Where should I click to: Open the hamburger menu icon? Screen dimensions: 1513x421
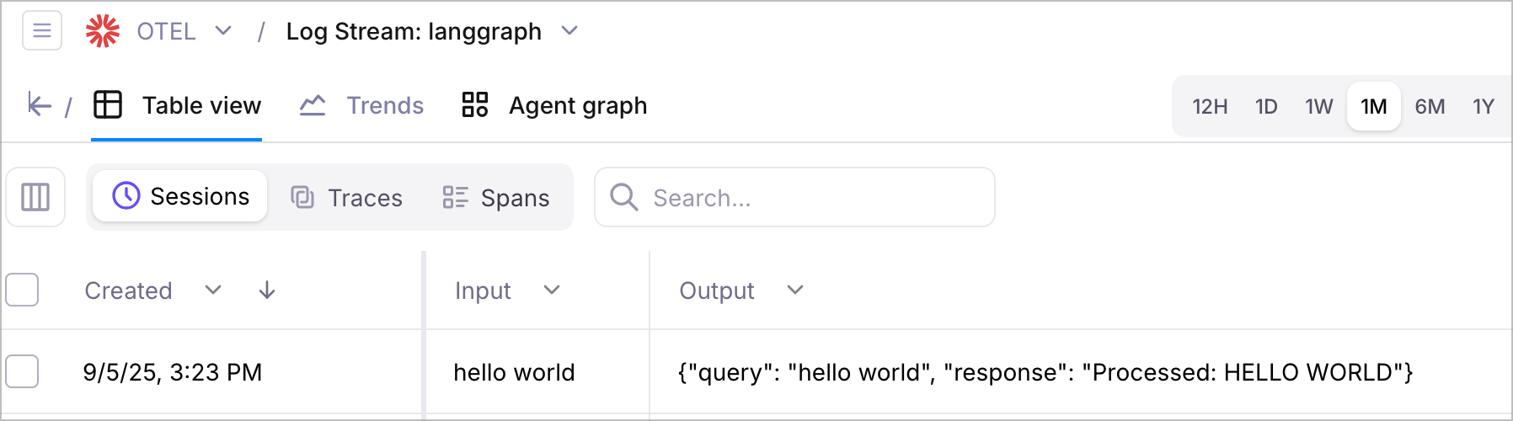(42, 31)
